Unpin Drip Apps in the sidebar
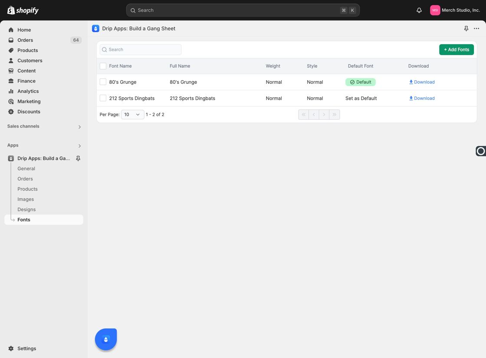The image size is (486, 358). 78,158
